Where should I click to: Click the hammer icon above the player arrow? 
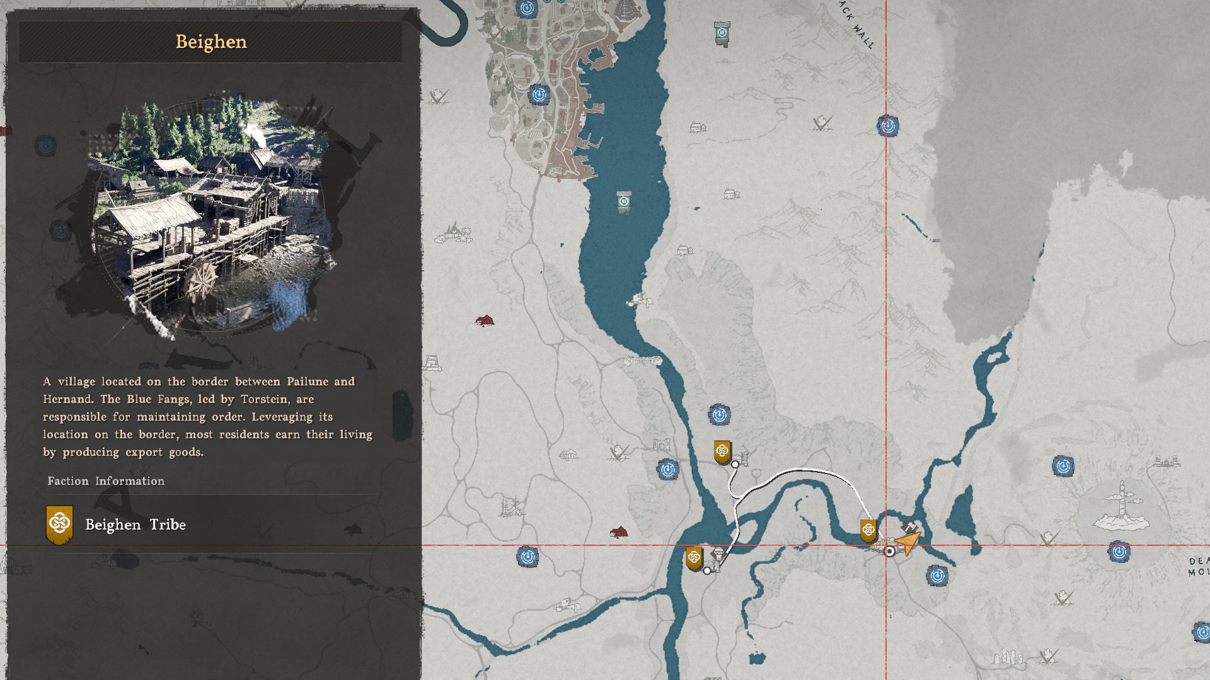coord(909,526)
